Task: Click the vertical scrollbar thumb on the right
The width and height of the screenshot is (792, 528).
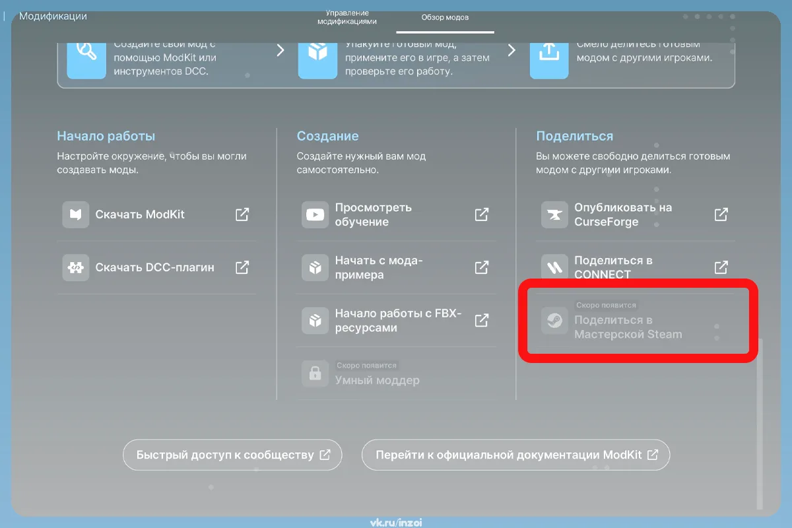Action: pyautogui.click(x=760, y=423)
